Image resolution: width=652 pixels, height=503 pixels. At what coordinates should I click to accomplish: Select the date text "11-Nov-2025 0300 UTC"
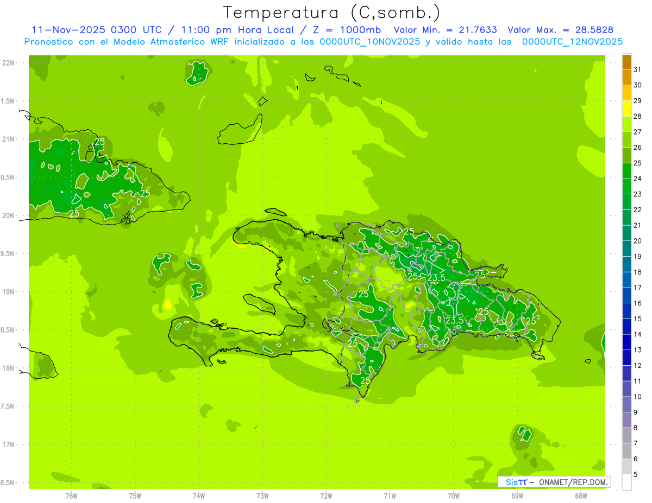tap(97, 30)
